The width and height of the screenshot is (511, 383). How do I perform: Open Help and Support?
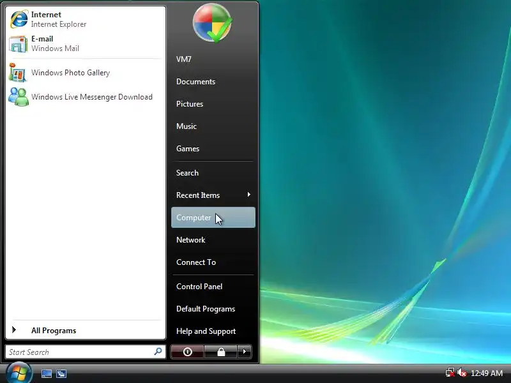pyautogui.click(x=213, y=331)
